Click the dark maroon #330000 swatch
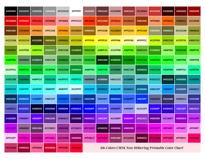This screenshot has width=205, height=159. pos(168,11)
